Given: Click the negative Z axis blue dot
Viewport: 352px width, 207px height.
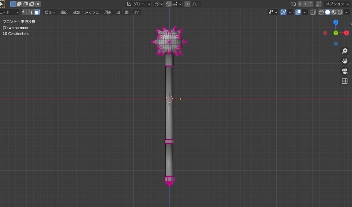Looking at the screenshot, I should tap(336, 44).
